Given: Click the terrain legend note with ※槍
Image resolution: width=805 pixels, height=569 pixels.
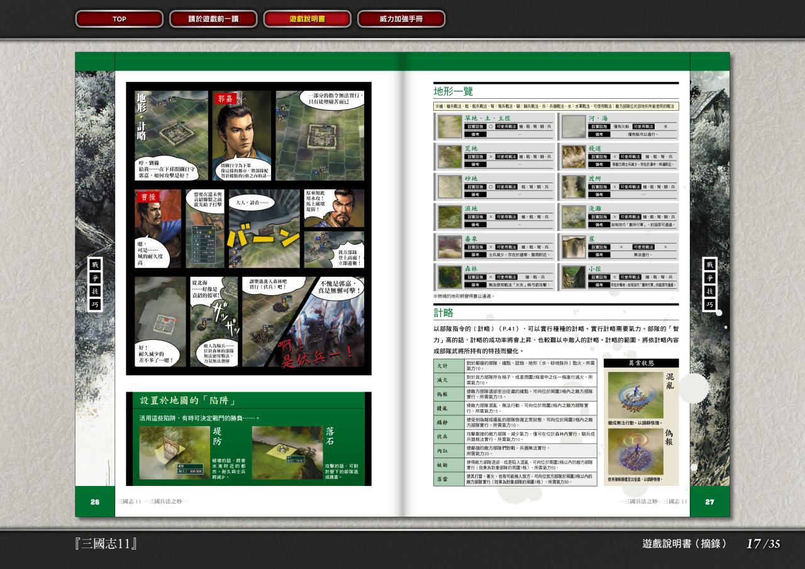Looking at the screenshot, I should click(556, 106).
